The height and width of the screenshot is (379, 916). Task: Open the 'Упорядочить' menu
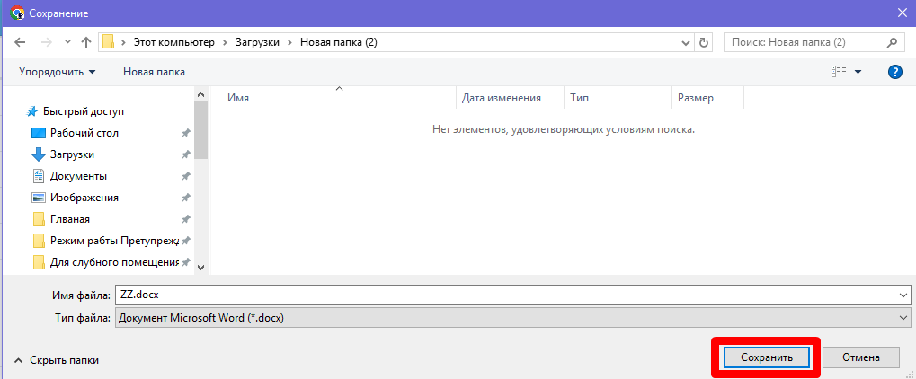click(x=58, y=72)
